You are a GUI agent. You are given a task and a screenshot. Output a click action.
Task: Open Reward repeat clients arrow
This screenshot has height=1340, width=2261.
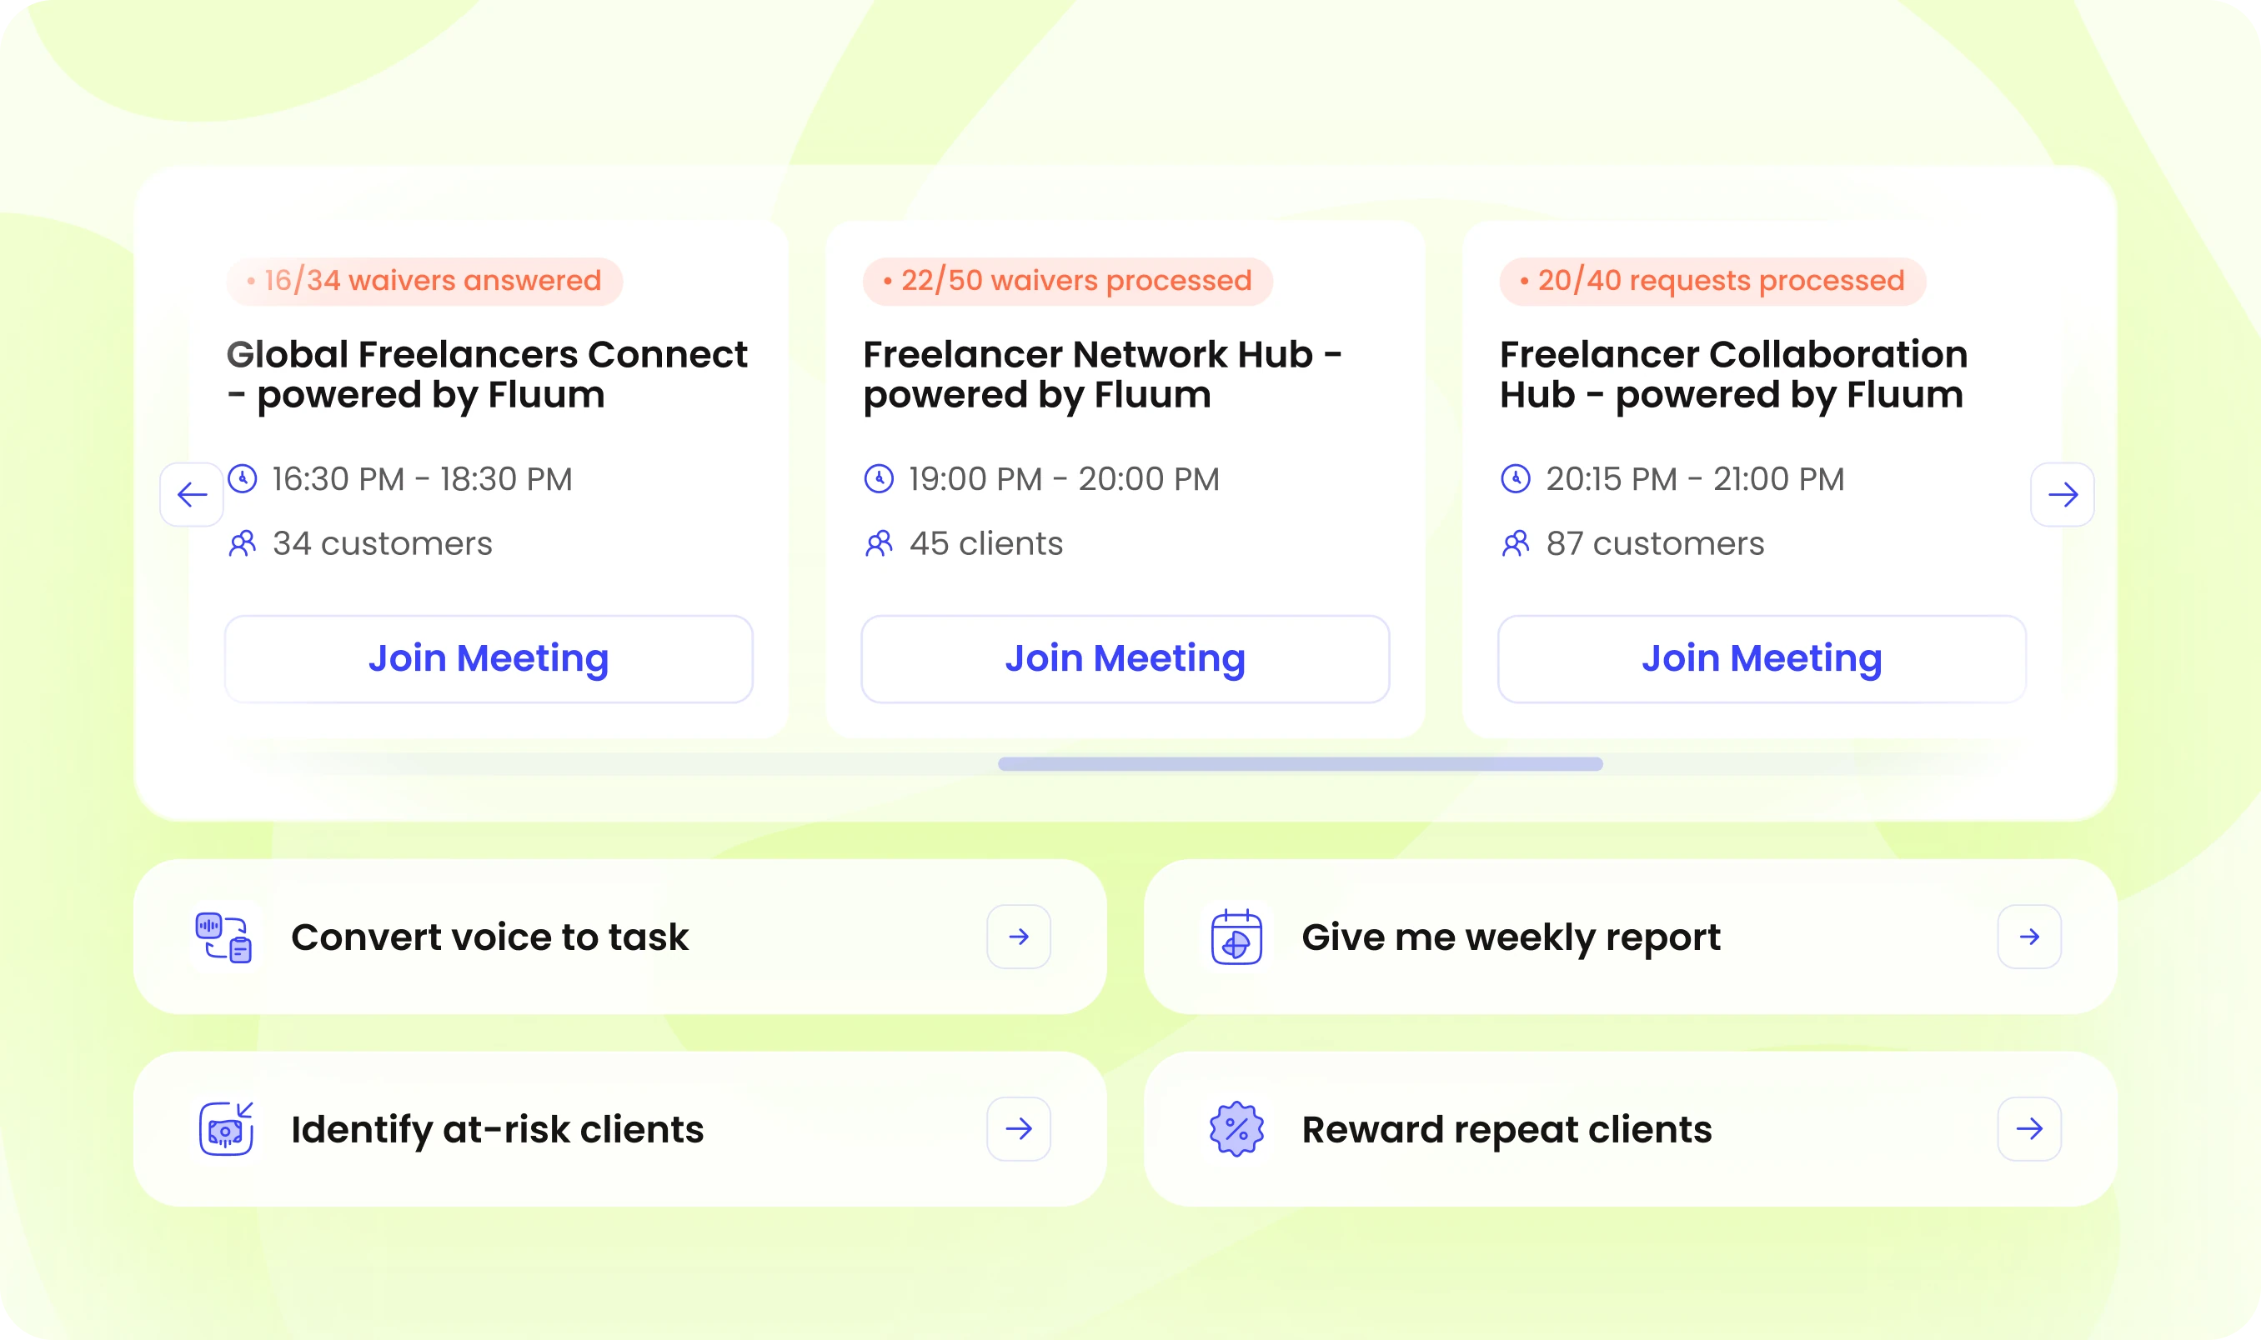point(2029,1128)
